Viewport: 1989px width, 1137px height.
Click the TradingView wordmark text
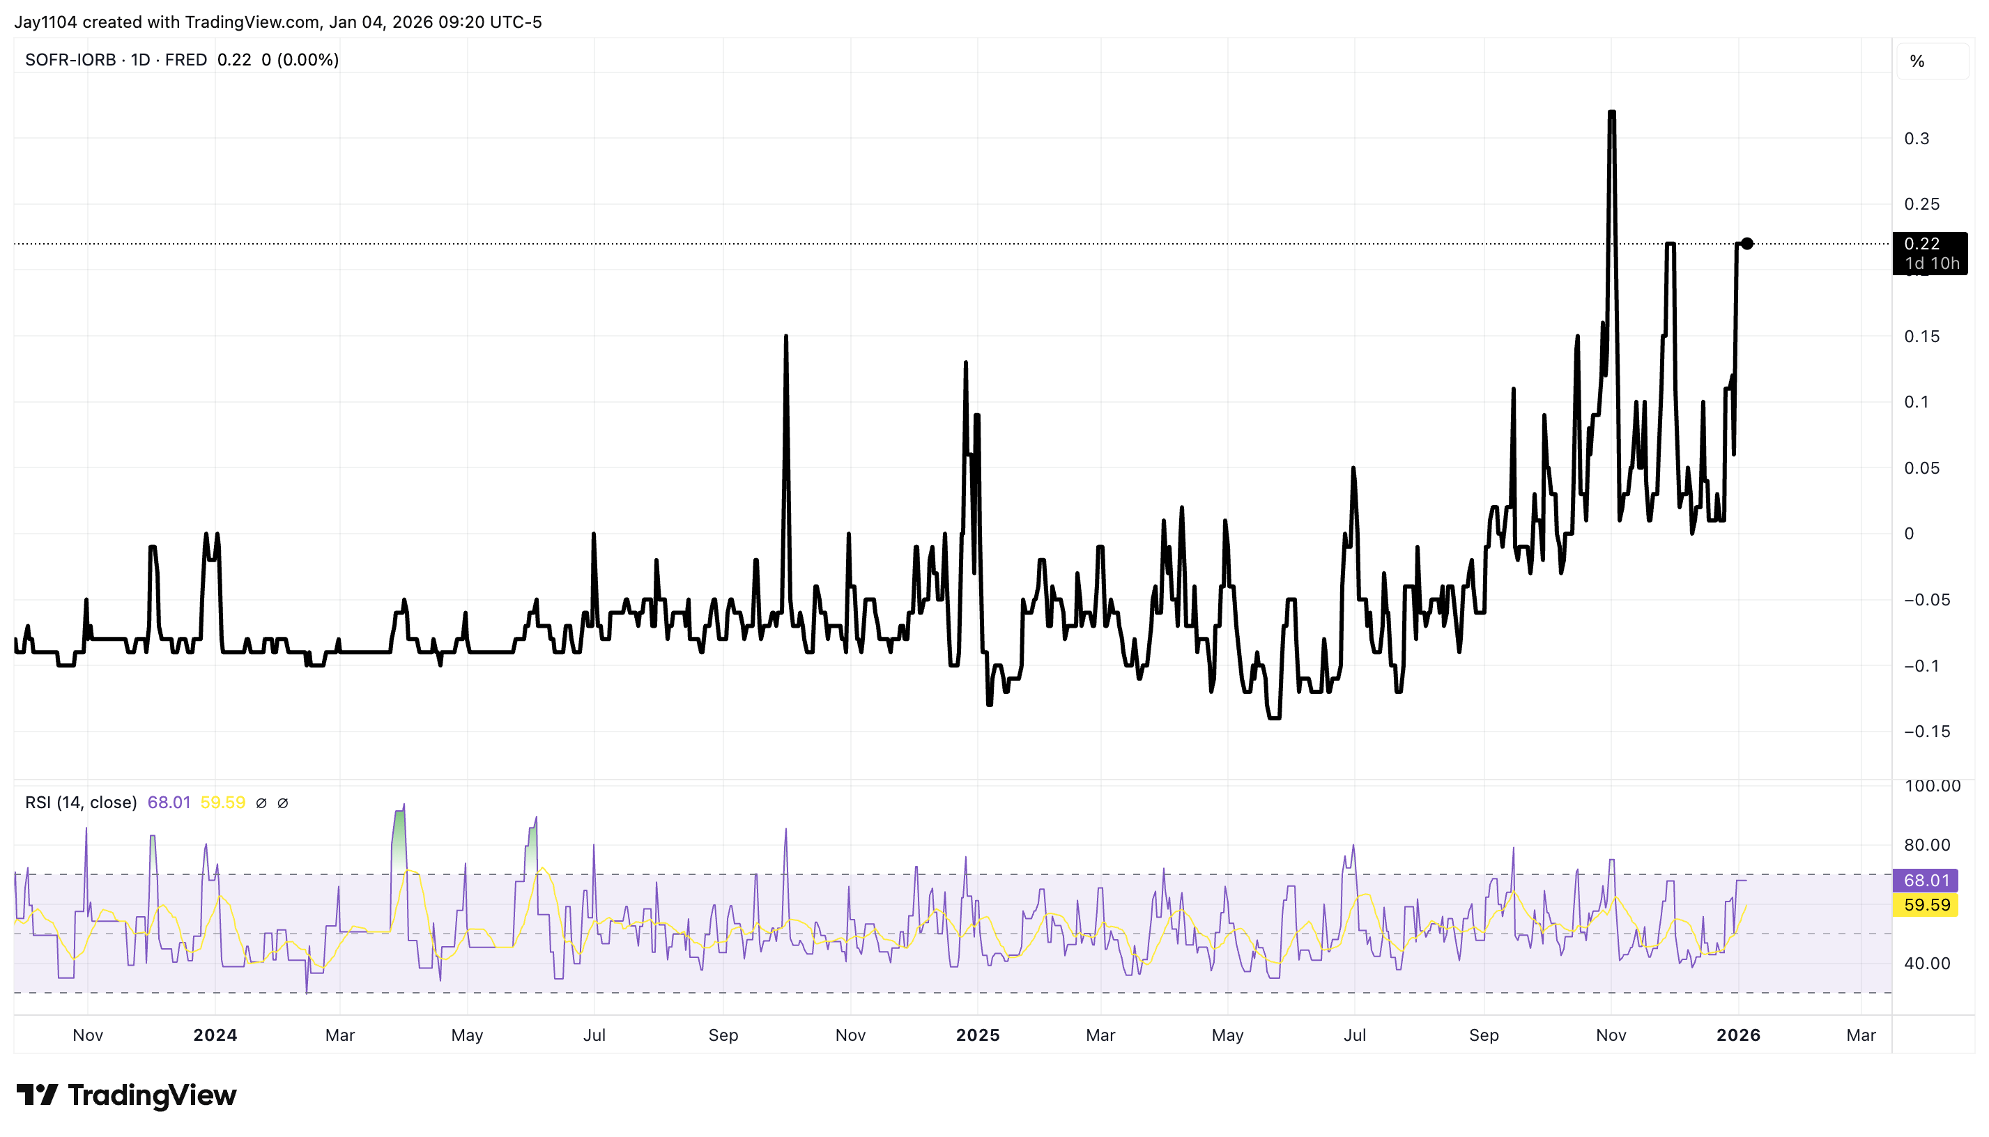pyautogui.click(x=153, y=1095)
